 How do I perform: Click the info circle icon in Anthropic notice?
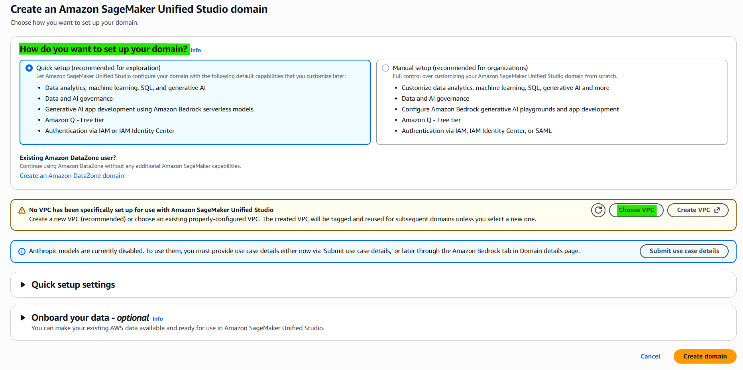click(22, 251)
